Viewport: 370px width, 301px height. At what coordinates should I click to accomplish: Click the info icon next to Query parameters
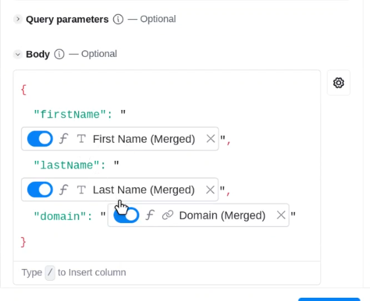118,19
